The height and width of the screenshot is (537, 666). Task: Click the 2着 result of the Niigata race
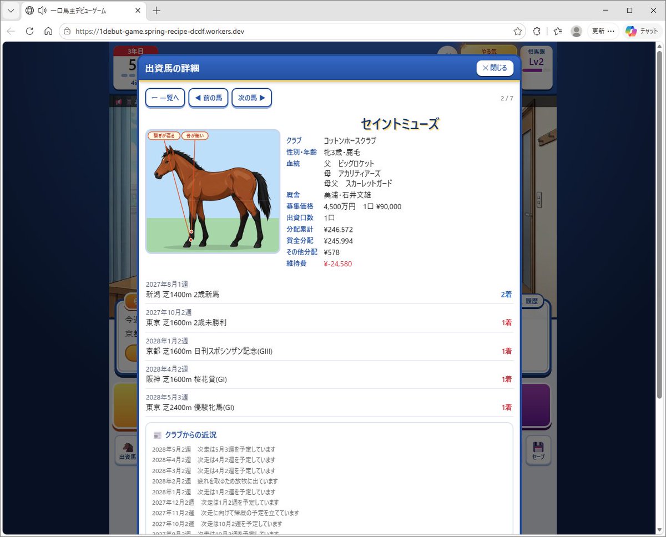click(506, 295)
